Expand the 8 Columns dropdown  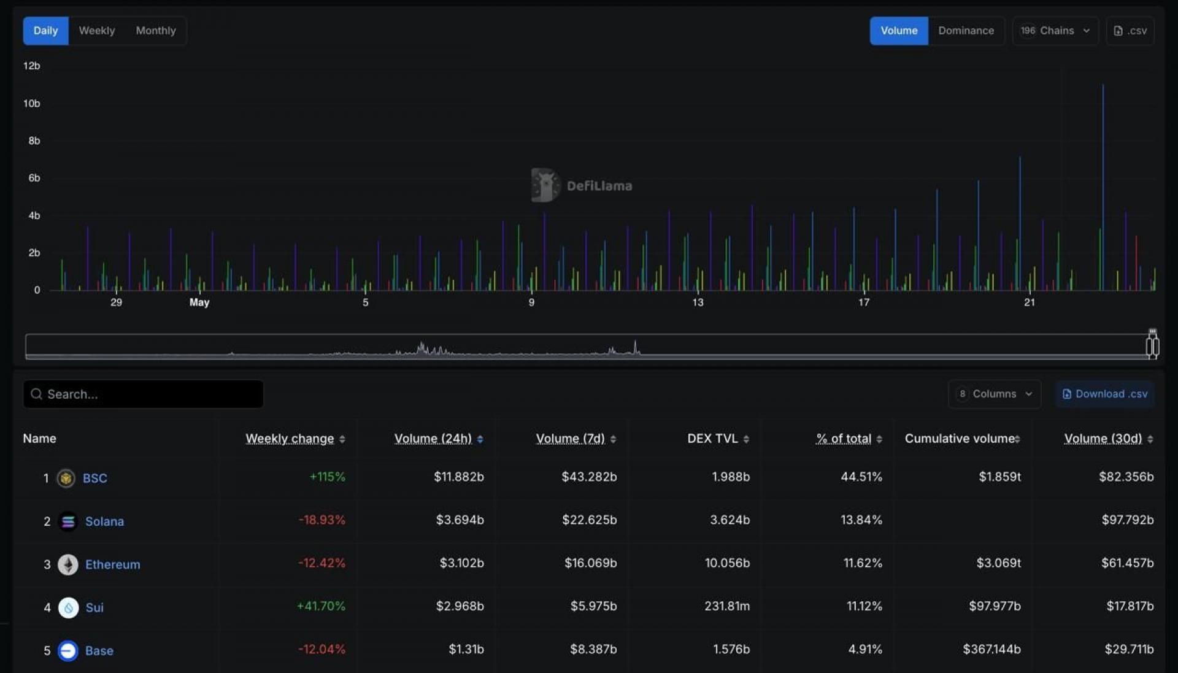tap(995, 394)
